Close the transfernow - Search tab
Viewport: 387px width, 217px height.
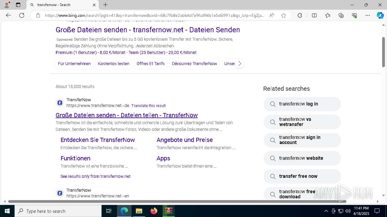coord(94,5)
